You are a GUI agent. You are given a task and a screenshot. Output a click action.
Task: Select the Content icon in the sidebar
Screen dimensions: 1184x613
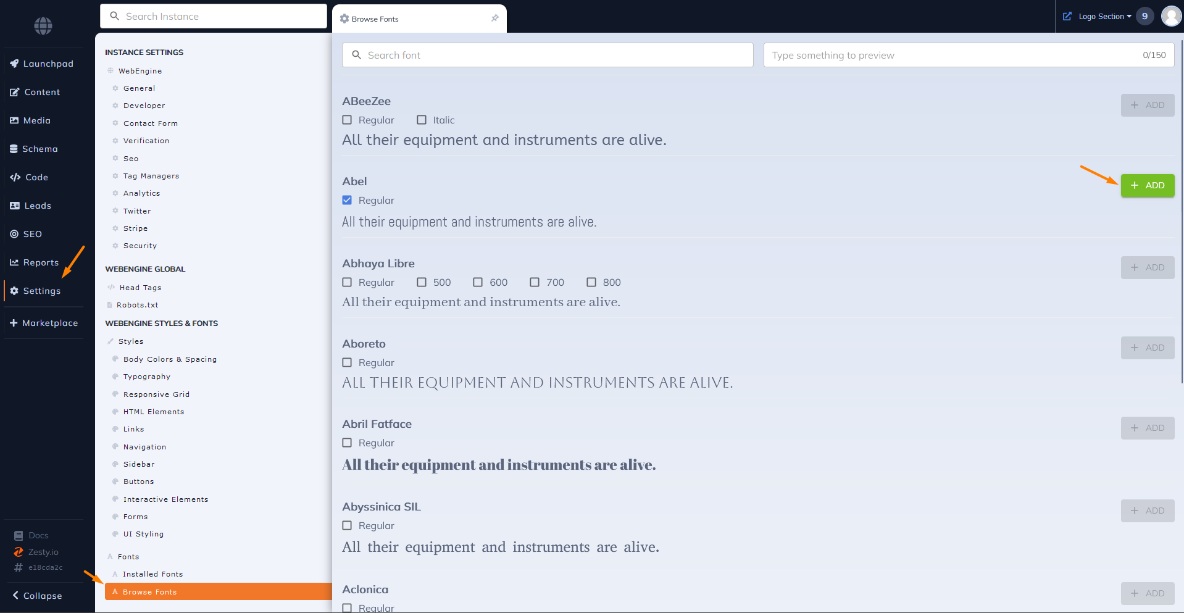tap(15, 92)
